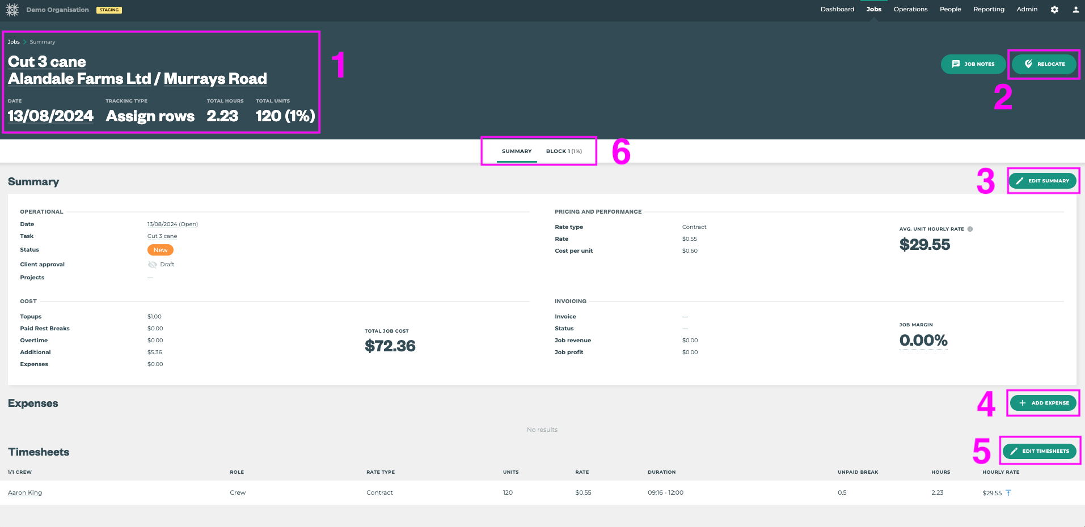The height and width of the screenshot is (527, 1085).
Task: Add a new expense
Action: click(x=1043, y=403)
